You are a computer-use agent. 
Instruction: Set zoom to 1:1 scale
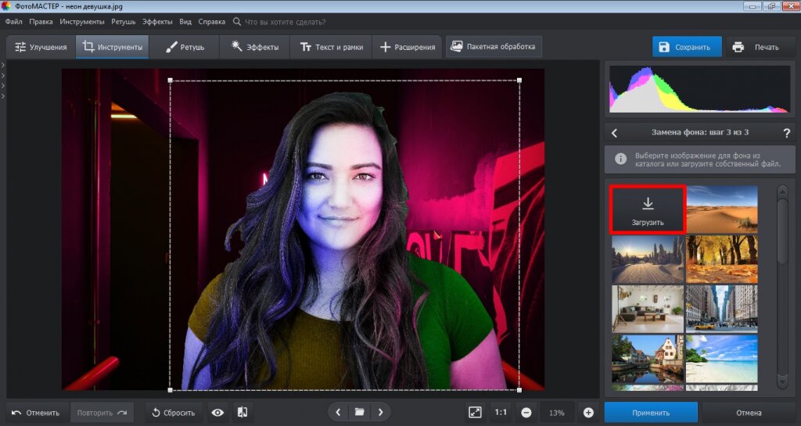click(501, 412)
